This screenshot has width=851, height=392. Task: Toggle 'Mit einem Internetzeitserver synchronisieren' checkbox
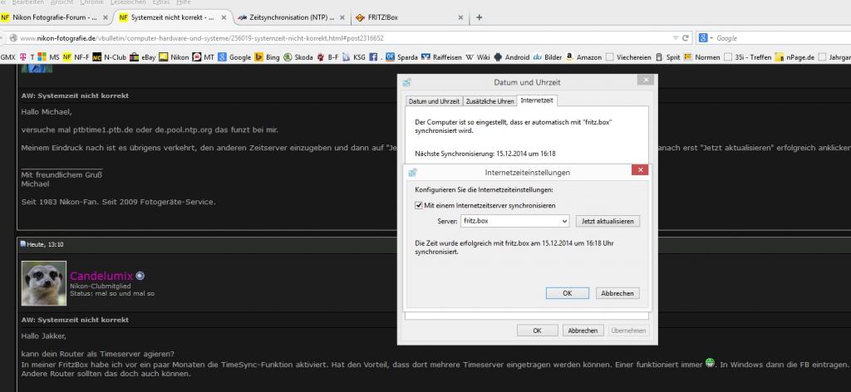419,205
